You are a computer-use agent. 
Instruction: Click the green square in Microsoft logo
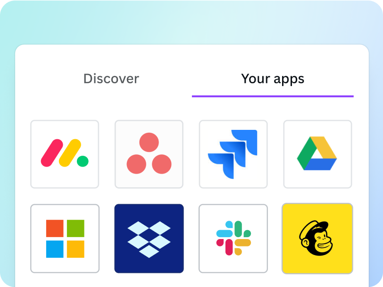[x=75, y=228]
